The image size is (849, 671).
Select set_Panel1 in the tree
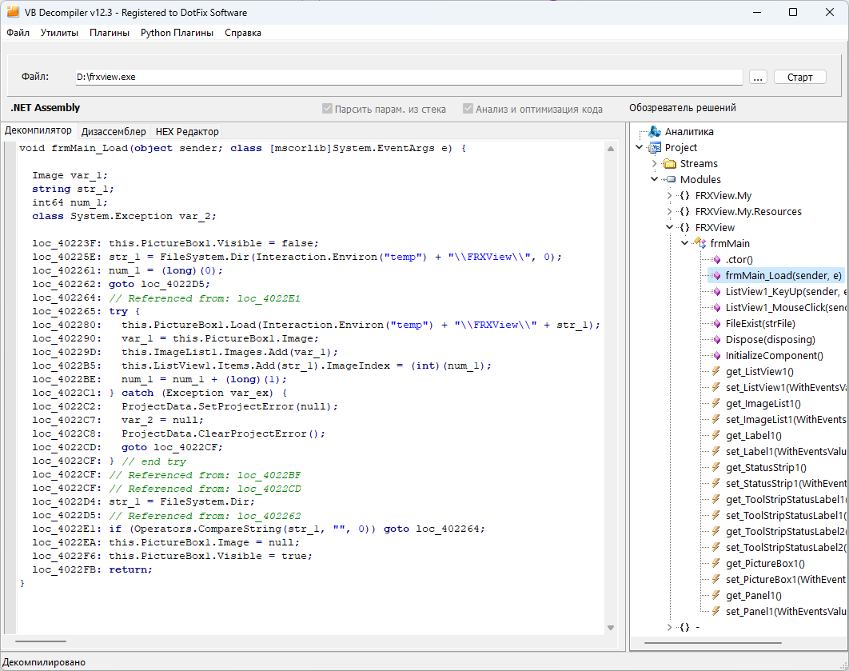[786, 611]
